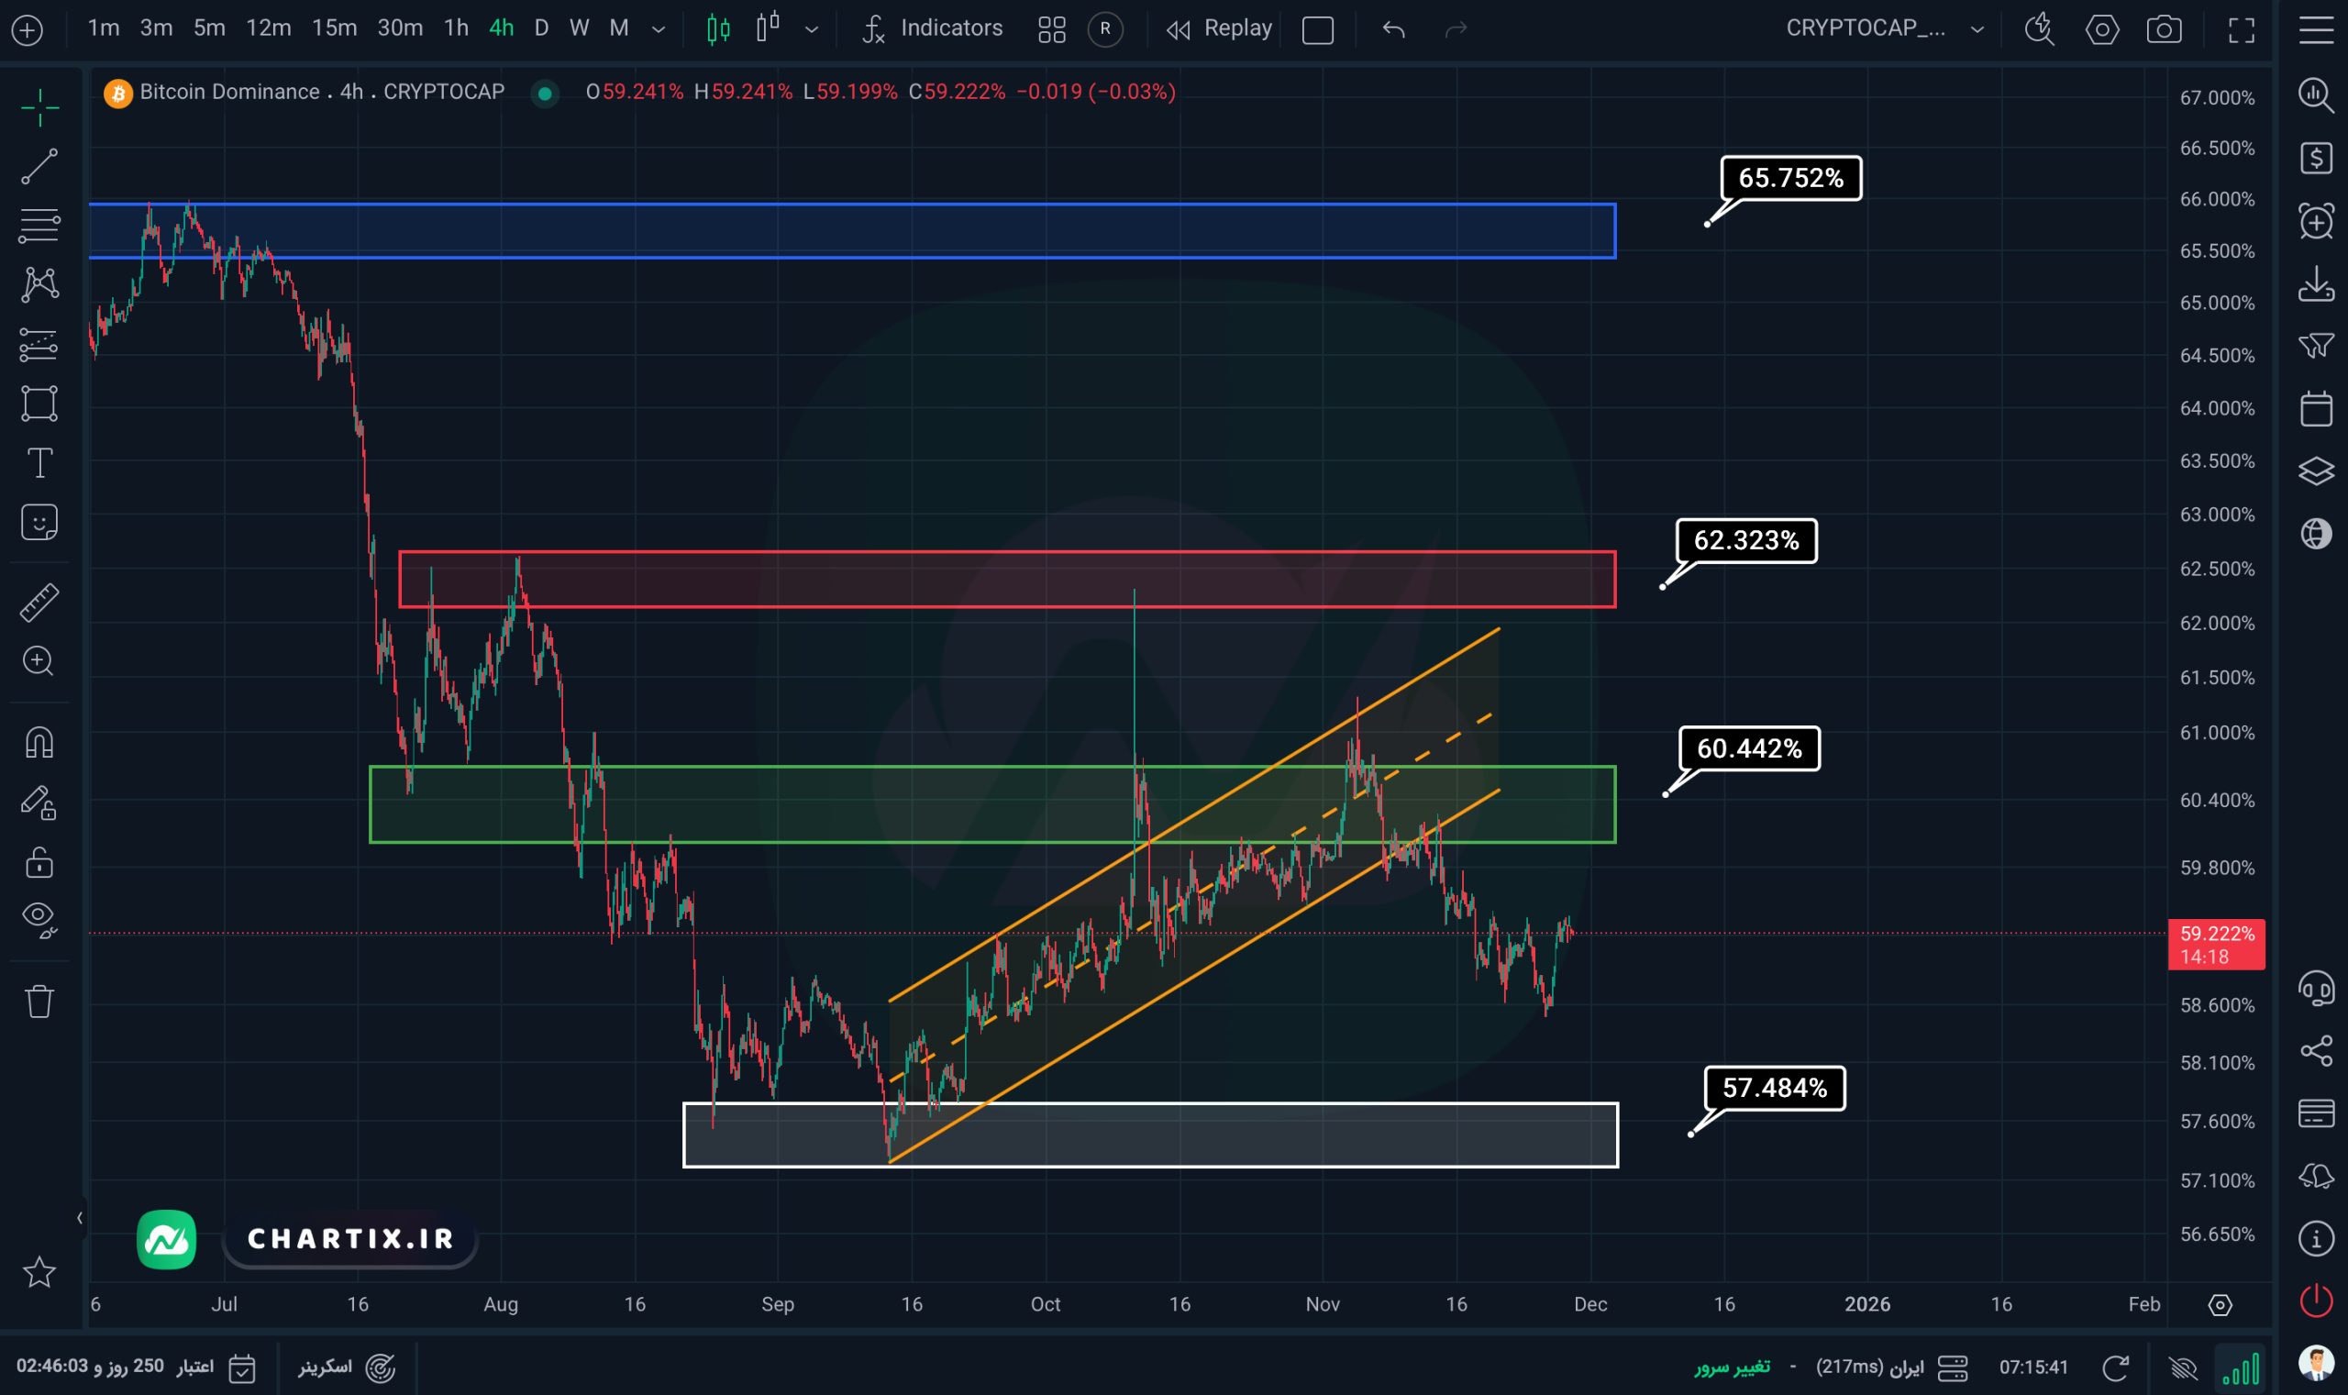
Task: Enable the magnet snapping mode
Action: pos(39,743)
